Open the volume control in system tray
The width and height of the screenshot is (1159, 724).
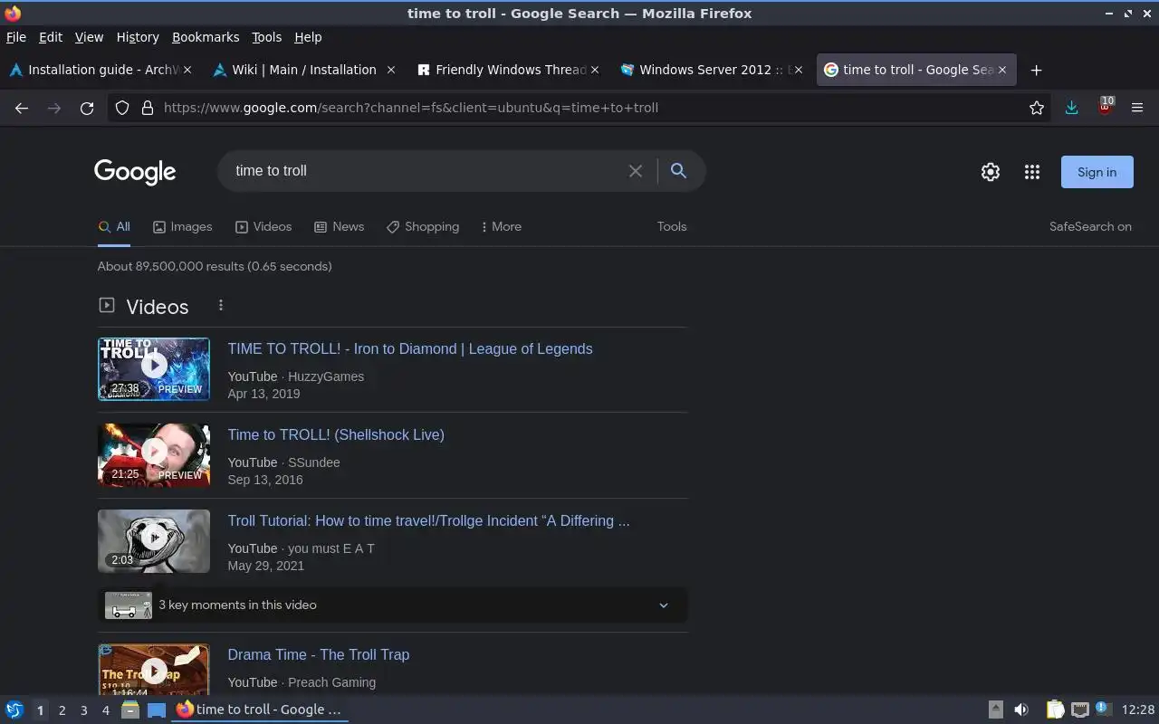pyautogui.click(x=1021, y=710)
